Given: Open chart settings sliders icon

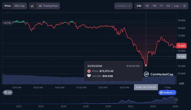Looking at the screenshot, I should [x=184, y=6].
